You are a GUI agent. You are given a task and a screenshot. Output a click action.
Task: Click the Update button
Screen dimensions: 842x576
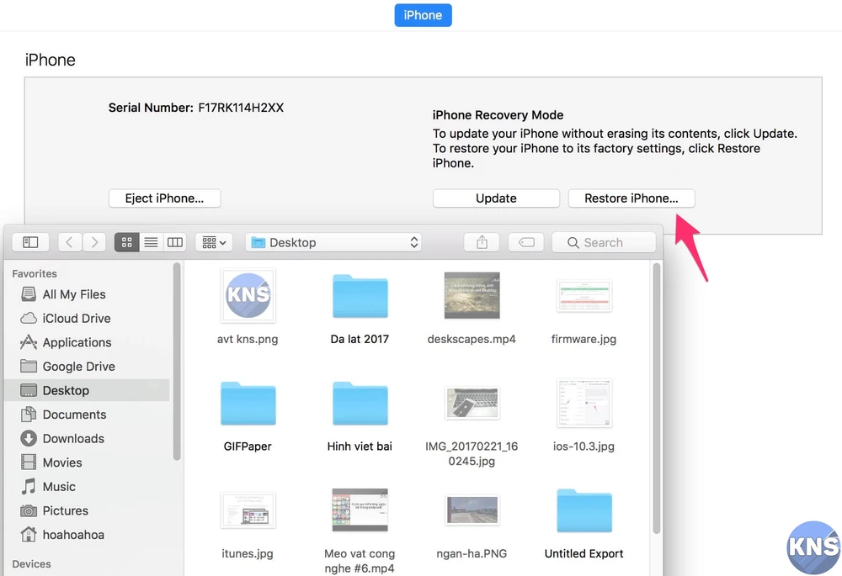tap(496, 198)
